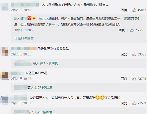Click the red V verified badge
This screenshot has width=147, height=114.
tap(29, 18)
